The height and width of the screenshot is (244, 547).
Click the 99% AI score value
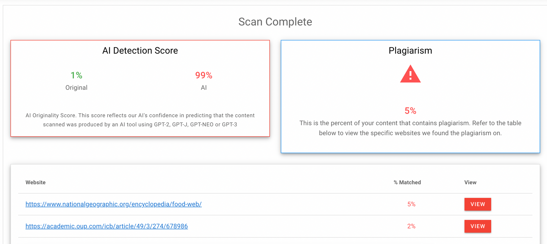(204, 75)
